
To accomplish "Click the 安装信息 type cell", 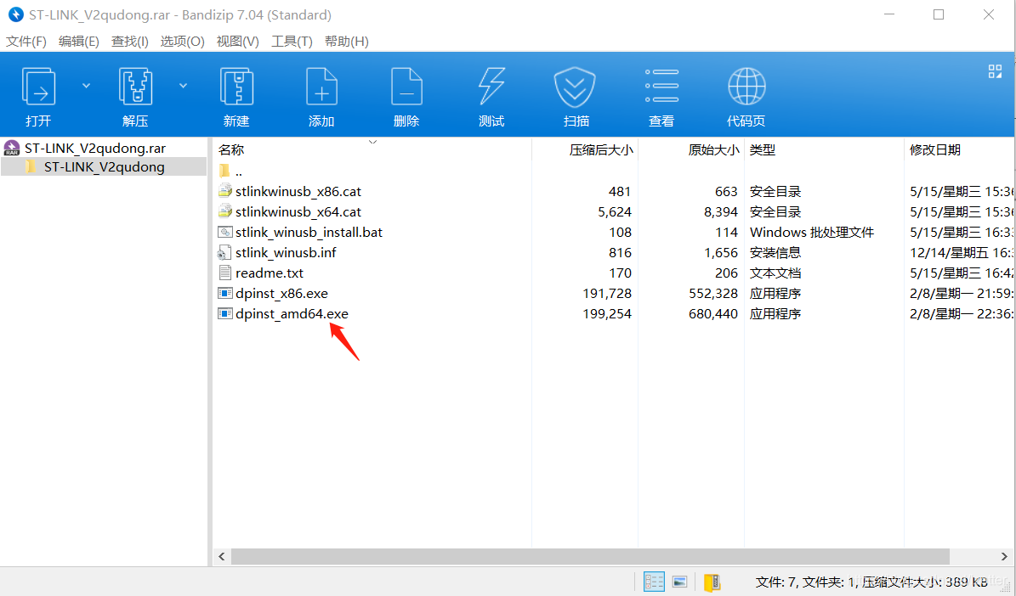I will point(775,252).
